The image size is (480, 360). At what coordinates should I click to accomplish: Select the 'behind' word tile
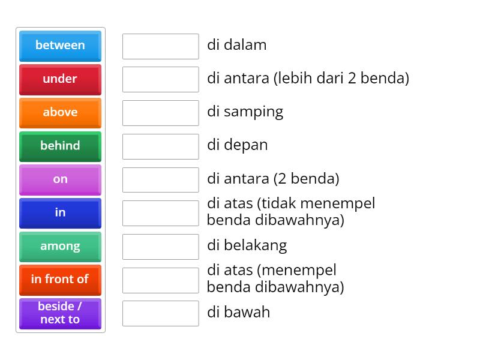tap(60, 146)
